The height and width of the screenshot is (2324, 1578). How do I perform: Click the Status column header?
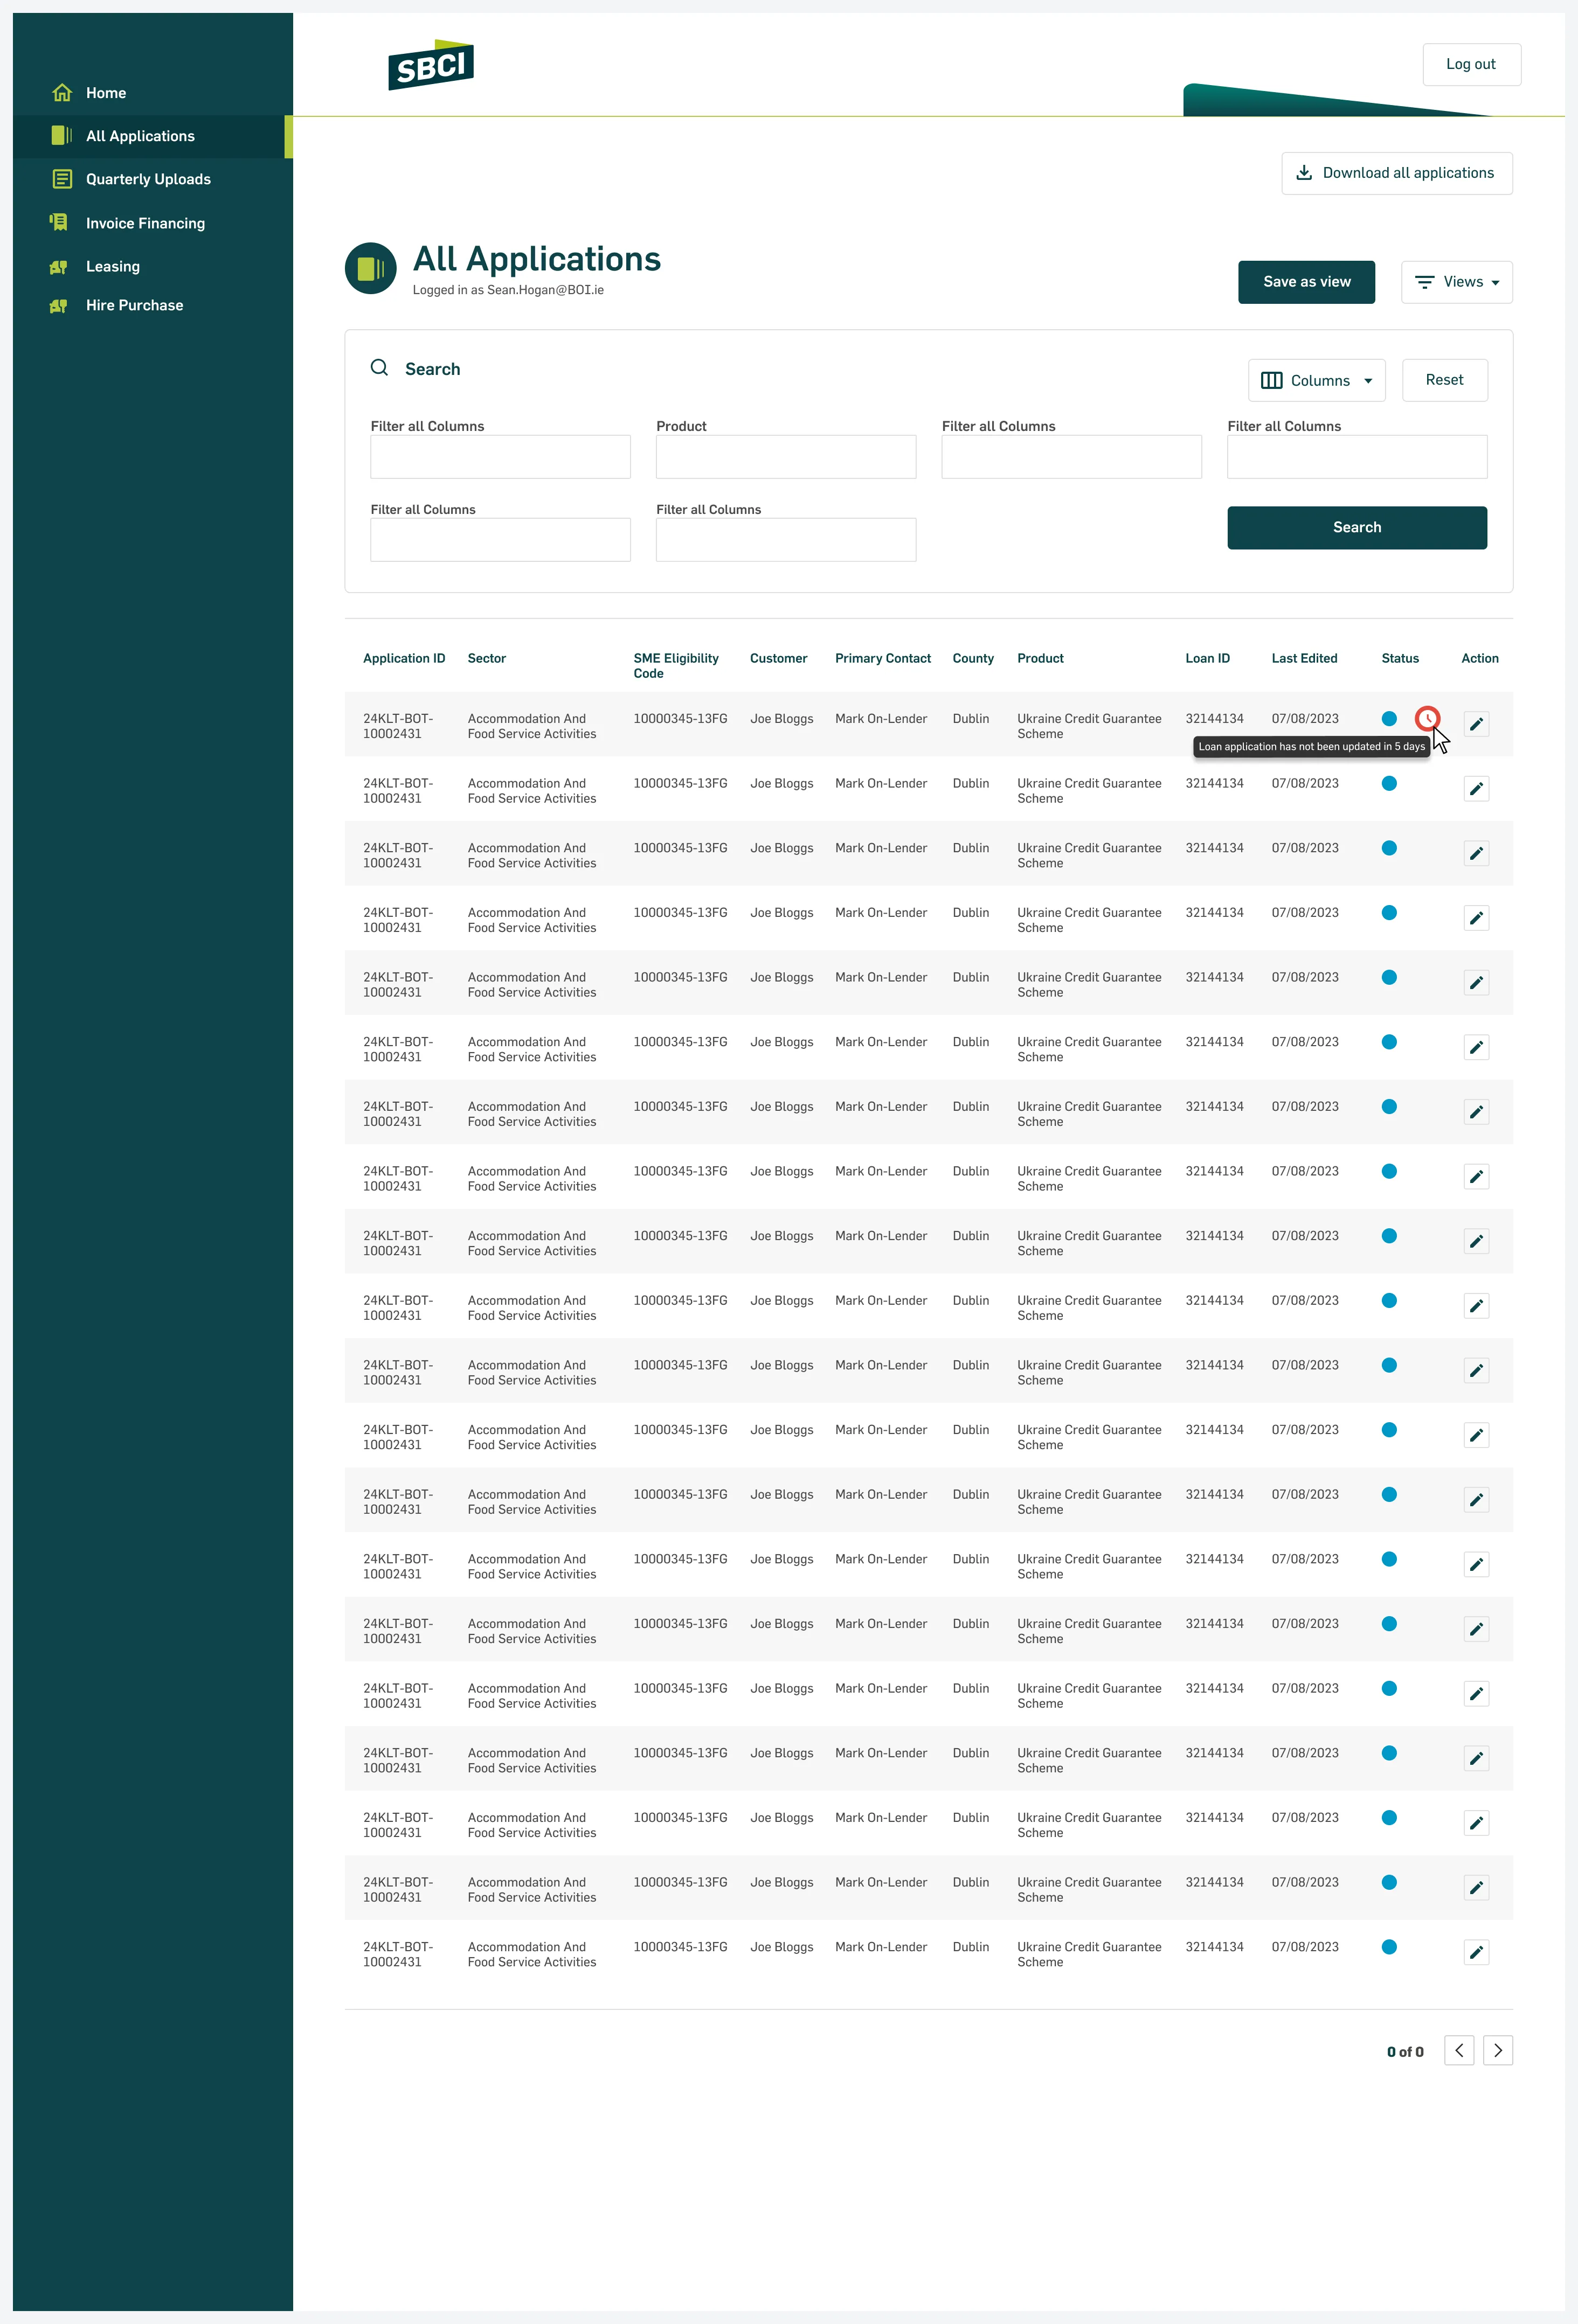(1400, 658)
